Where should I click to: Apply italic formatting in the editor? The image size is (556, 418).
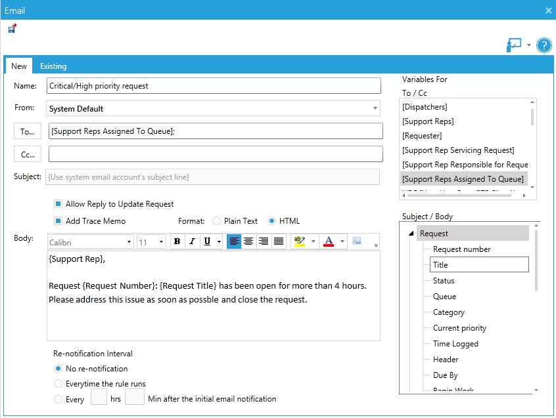pos(191,241)
